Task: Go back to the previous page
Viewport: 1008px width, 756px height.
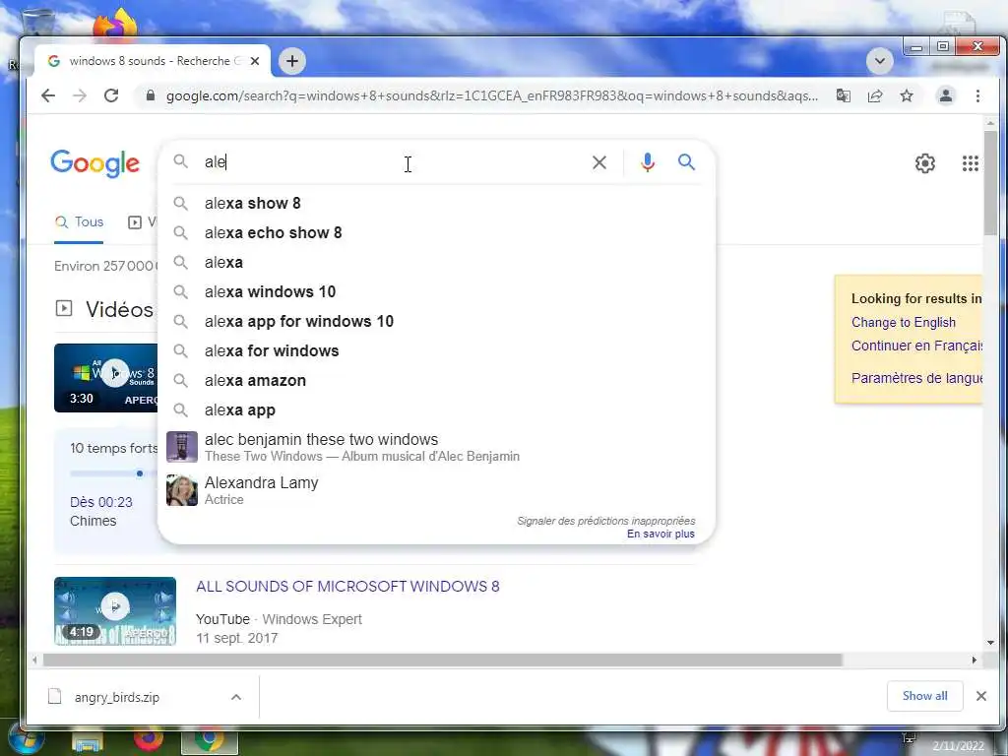Action: 48,95
